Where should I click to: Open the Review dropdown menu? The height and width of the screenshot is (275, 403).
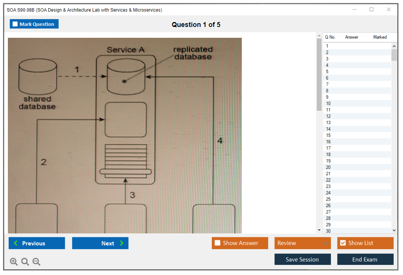coord(302,243)
